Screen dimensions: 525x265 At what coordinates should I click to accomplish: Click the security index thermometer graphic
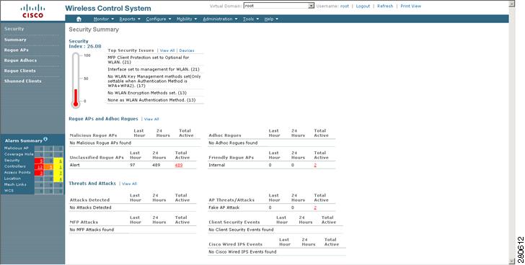pos(76,80)
